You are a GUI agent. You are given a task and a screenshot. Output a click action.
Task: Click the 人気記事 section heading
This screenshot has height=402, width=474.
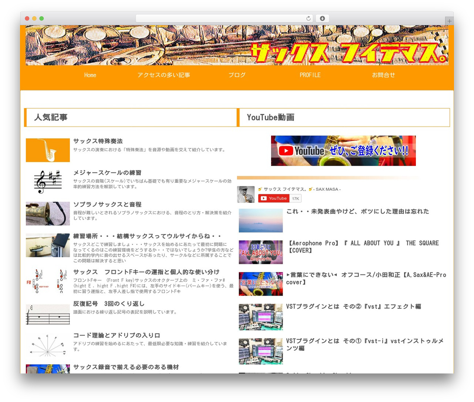coord(51,118)
